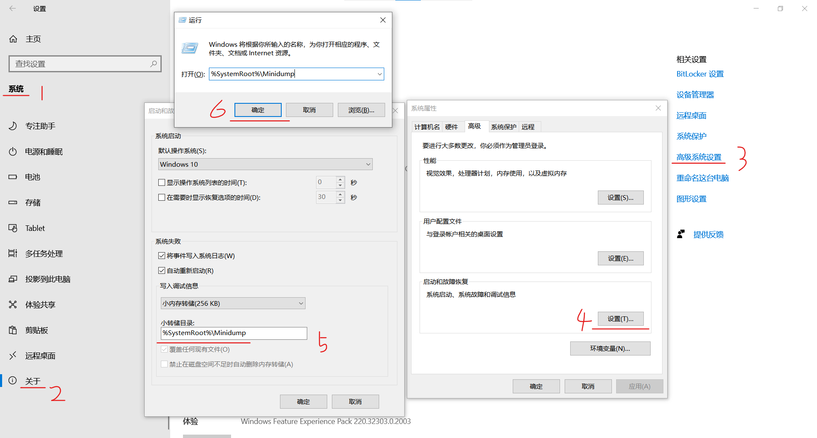Open 图形设置 link
This screenshot has height=438, width=817.
(691, 199)
